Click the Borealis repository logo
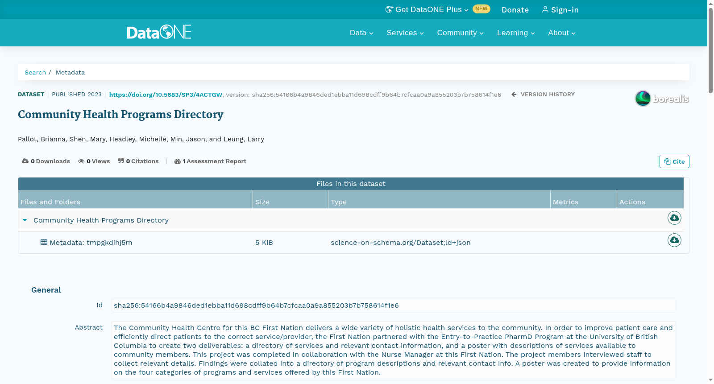 pos(662,98)
